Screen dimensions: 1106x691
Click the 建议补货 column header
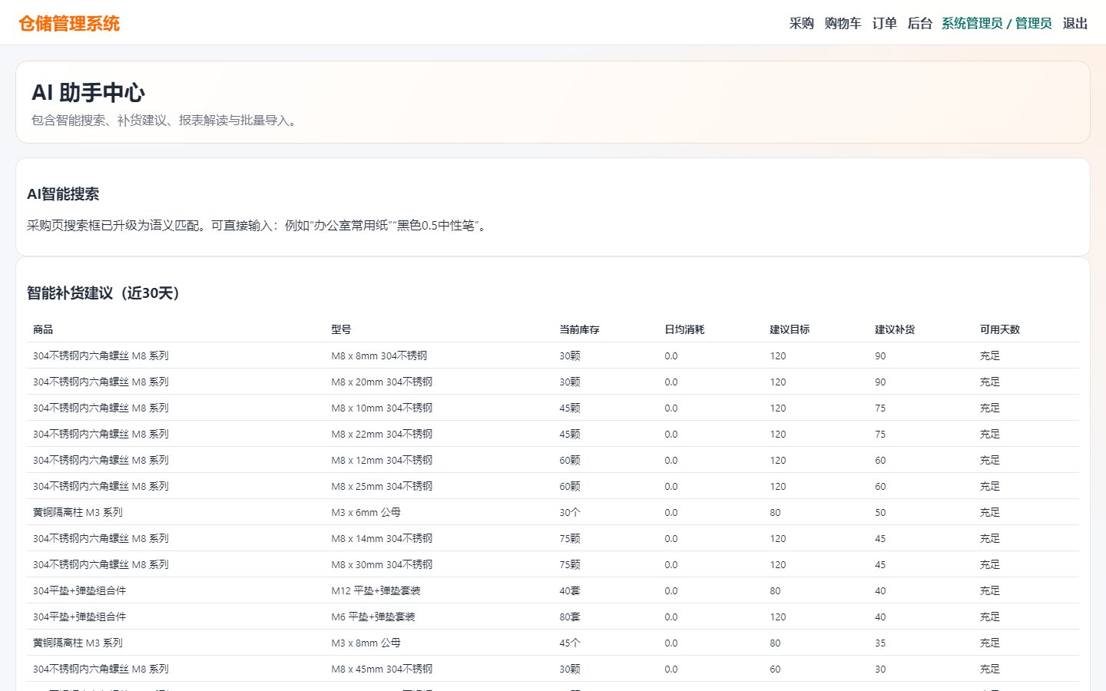click(895, 329)
